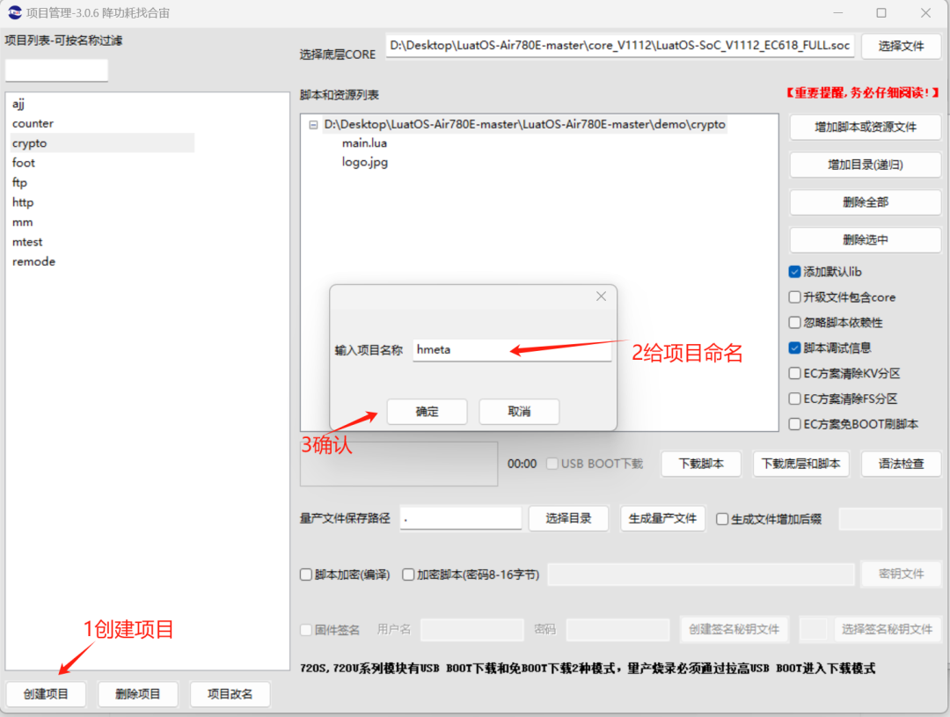Viewport: 950px width, 717px height.
Task: Collapse the crypto demo directory tree node
Action: [313, 125]
